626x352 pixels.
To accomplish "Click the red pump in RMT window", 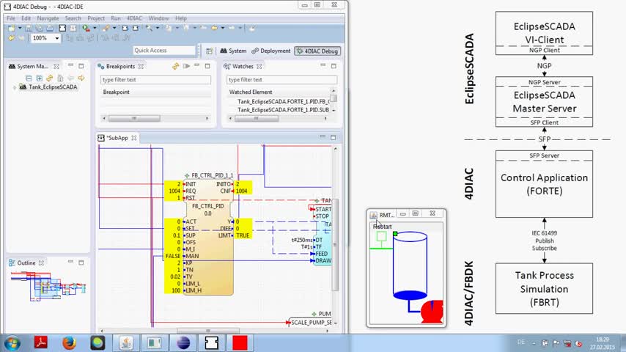I will point(432,311).
